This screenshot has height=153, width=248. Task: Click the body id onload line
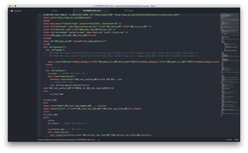pyautogui.click(x=75, y=41)
